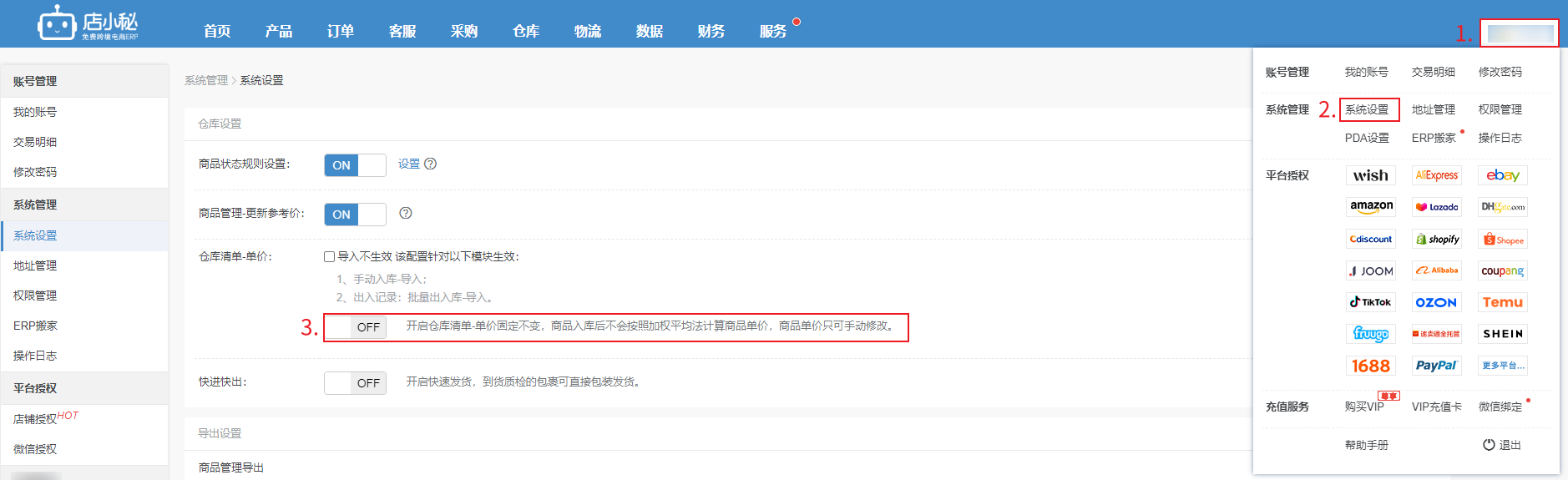Open the OZON platform authorization
1568x480 pixels.
pyautogui.click(x=1436, y=302)
